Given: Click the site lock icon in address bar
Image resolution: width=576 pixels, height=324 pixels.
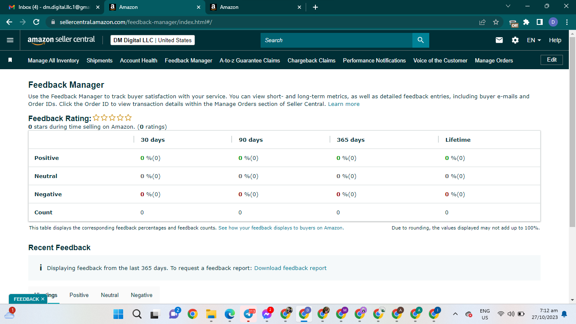Looking at the screenshot, I should point(53,22).
